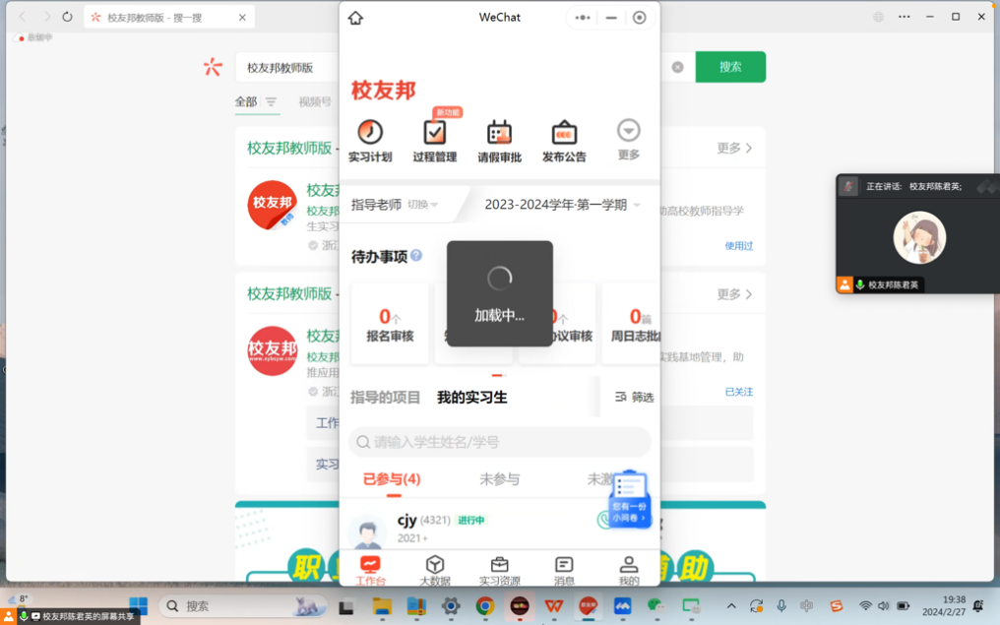Show help for 待办事项 via the question mark
The width and height of the screenshot is (1000, 625).
tap(416, 256)
